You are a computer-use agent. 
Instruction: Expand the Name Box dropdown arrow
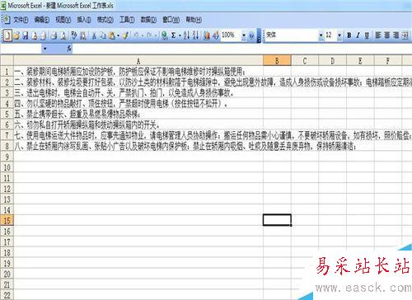[44, 49]
